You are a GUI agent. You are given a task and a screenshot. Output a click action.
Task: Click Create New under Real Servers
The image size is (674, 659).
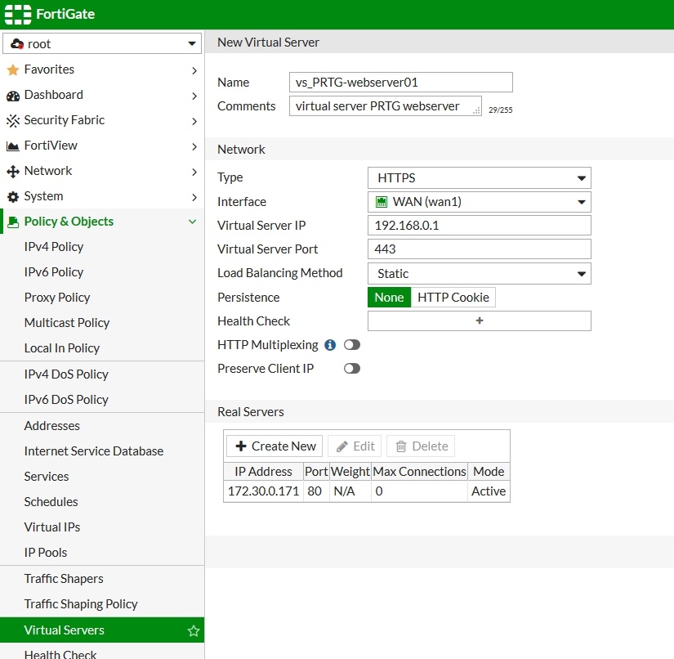274,446
